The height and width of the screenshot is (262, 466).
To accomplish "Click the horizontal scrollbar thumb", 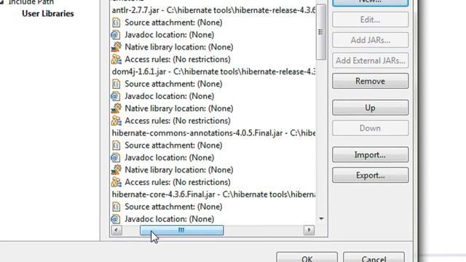I will coord(181,230).
